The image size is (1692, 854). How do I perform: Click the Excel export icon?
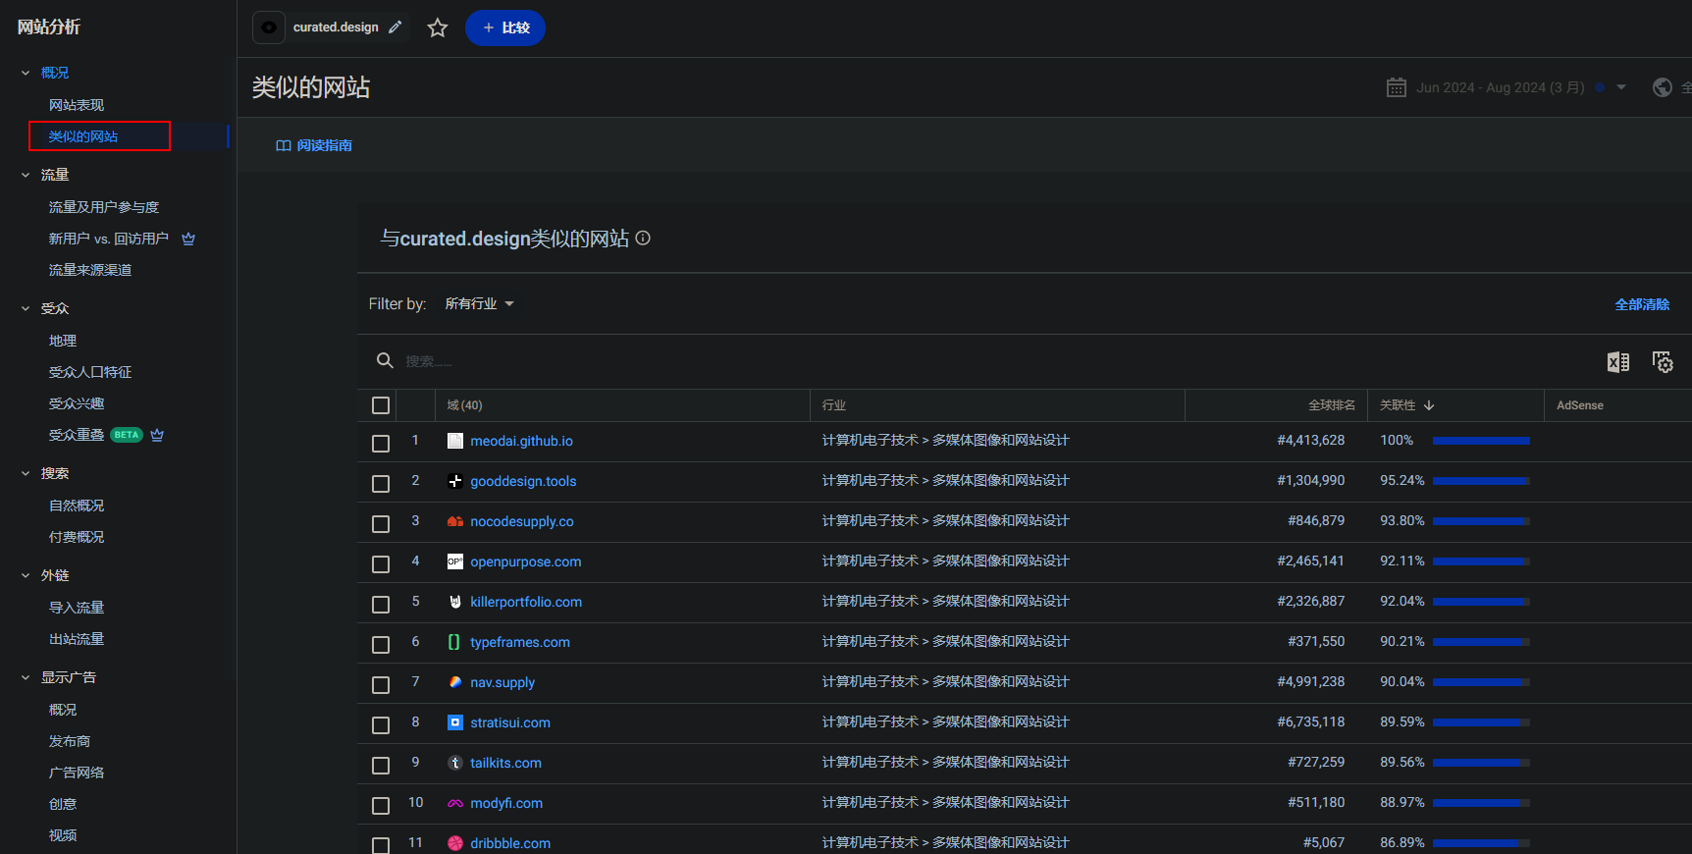click(x=1617, y=362)
